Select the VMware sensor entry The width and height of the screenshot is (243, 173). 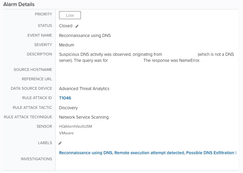click(66, 133)
